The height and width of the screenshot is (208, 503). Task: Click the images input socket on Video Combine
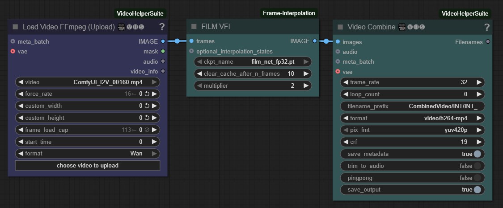click(x=338, y=42)
